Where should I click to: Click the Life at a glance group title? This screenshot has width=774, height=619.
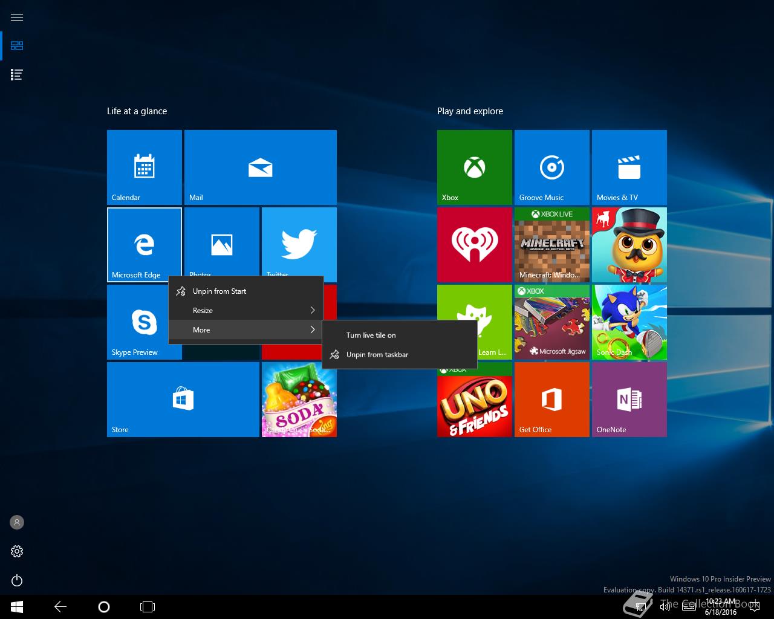137,111
